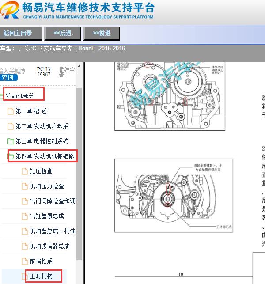Open the 机油滤清器总成 page
The height and width of the screenshot is (284, 265).
(49, 246)
